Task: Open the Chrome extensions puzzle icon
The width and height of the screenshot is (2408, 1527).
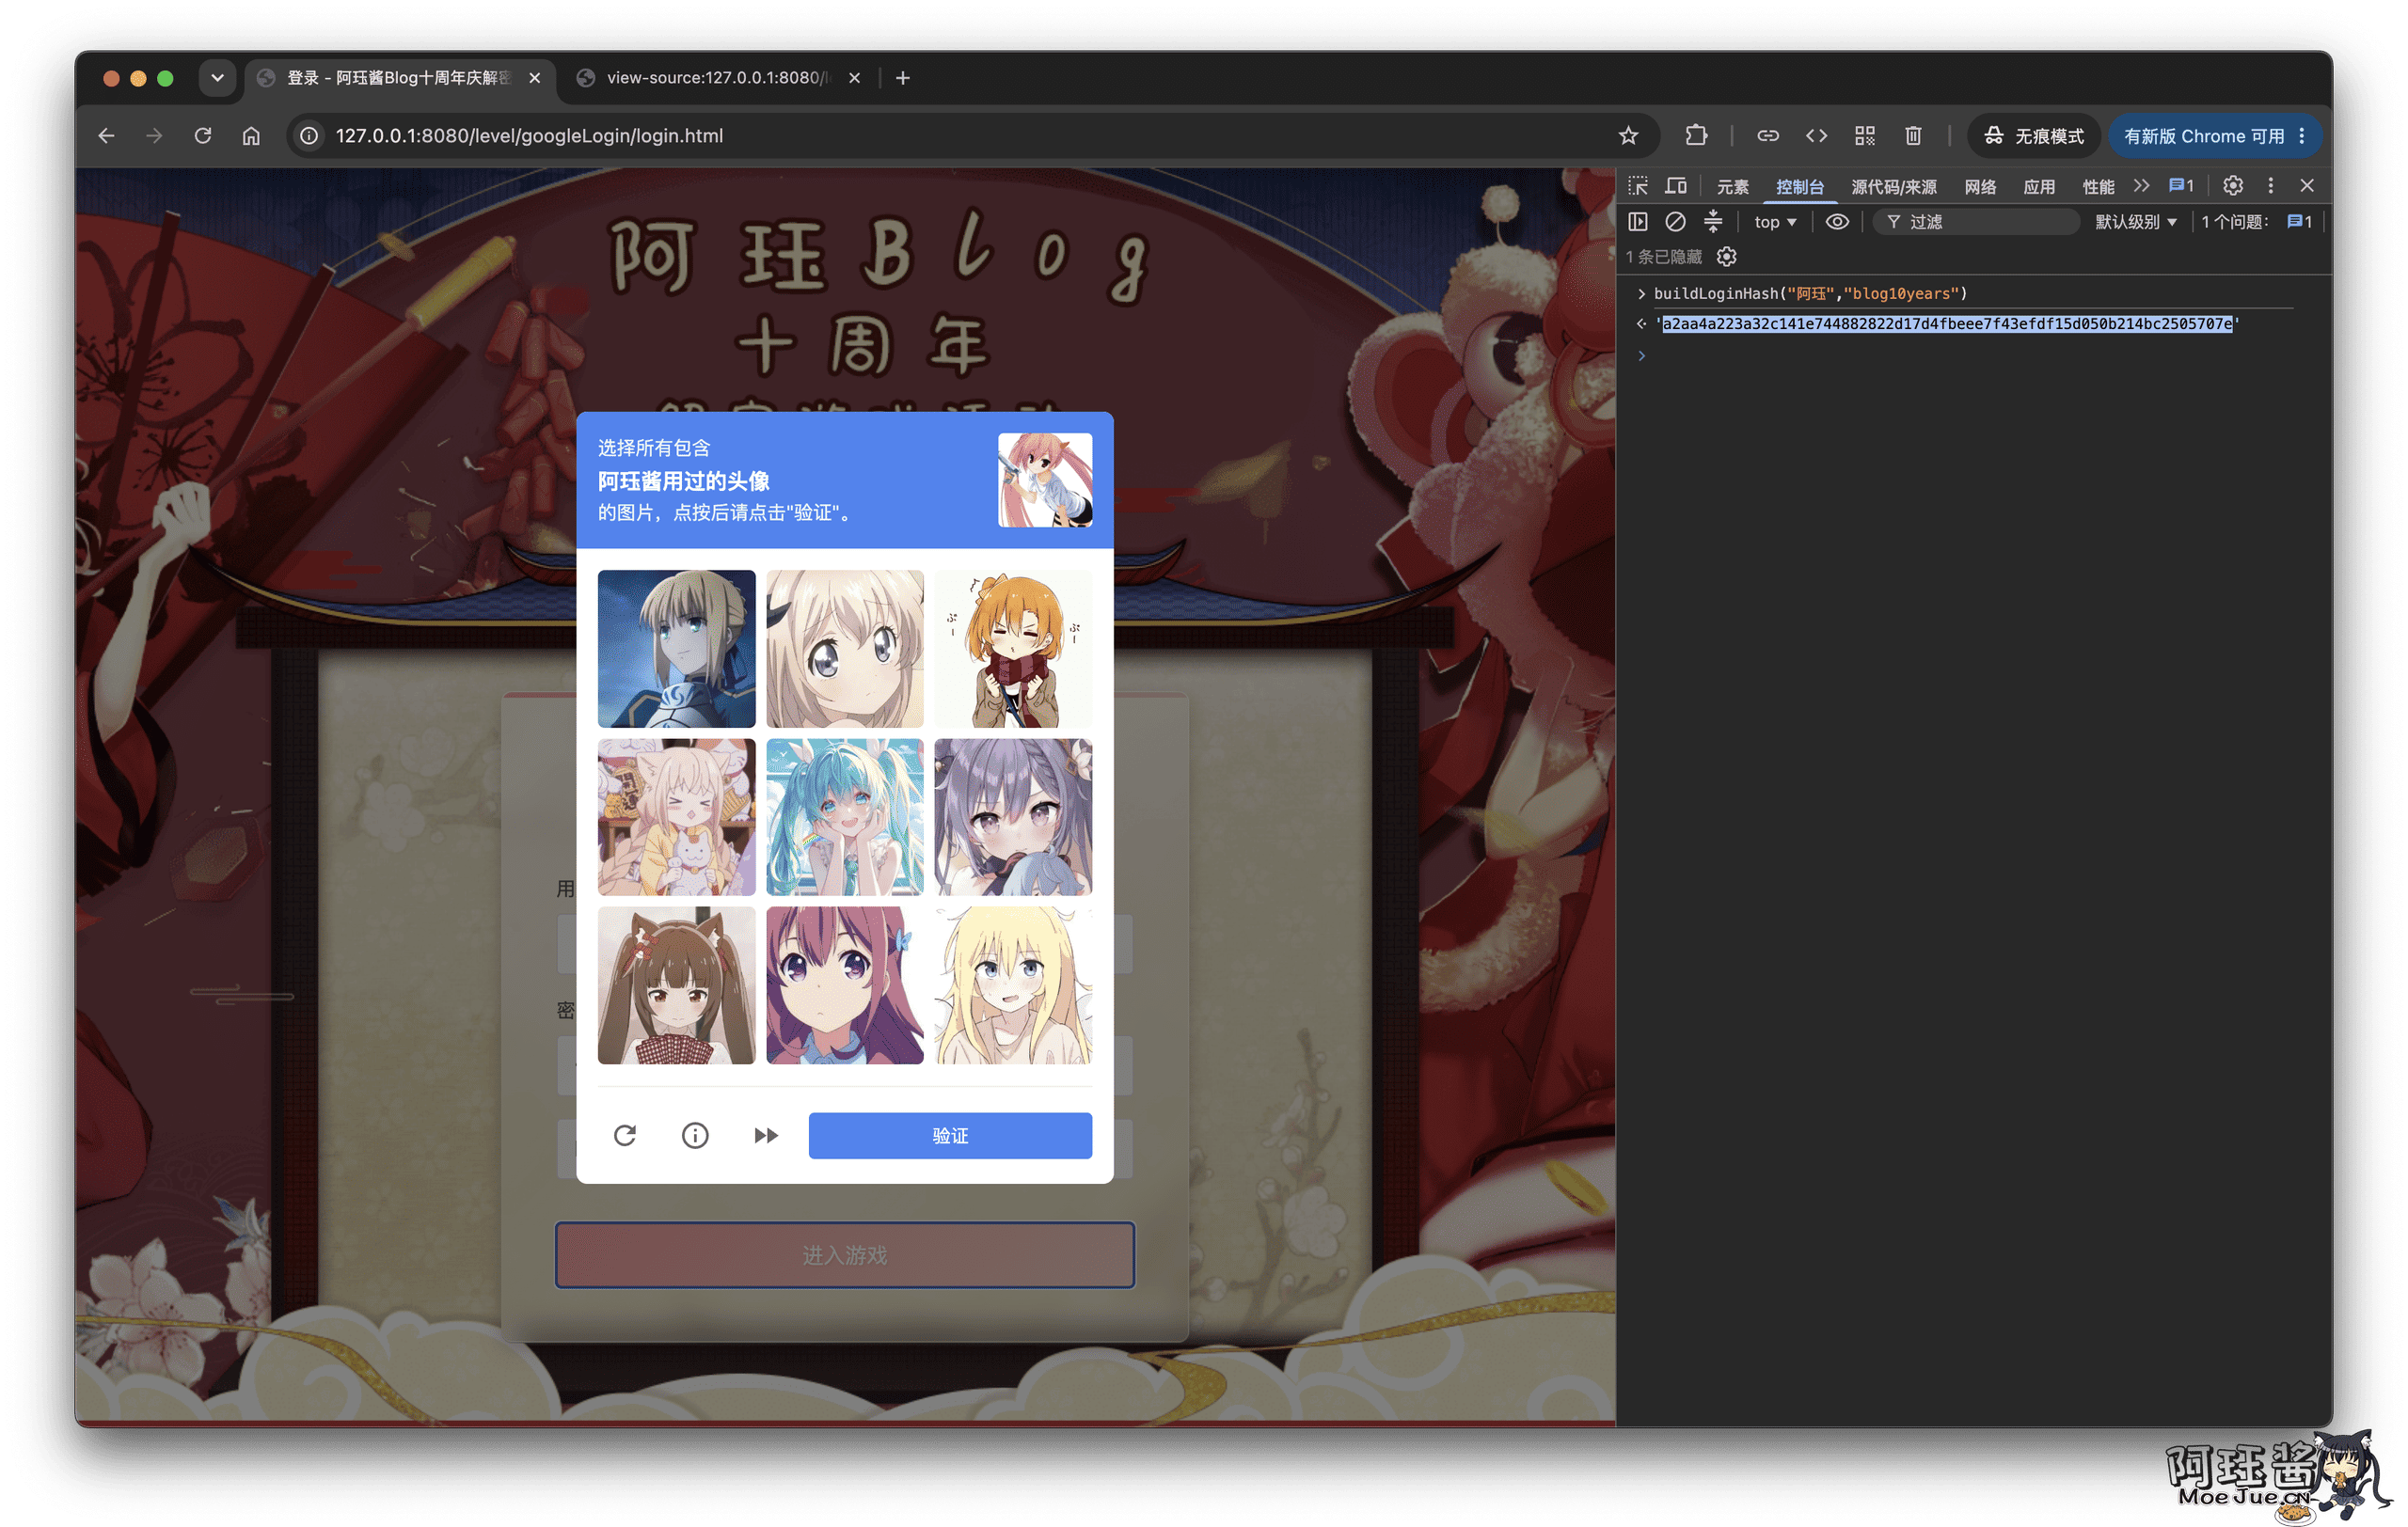Action: point(1696,136)
